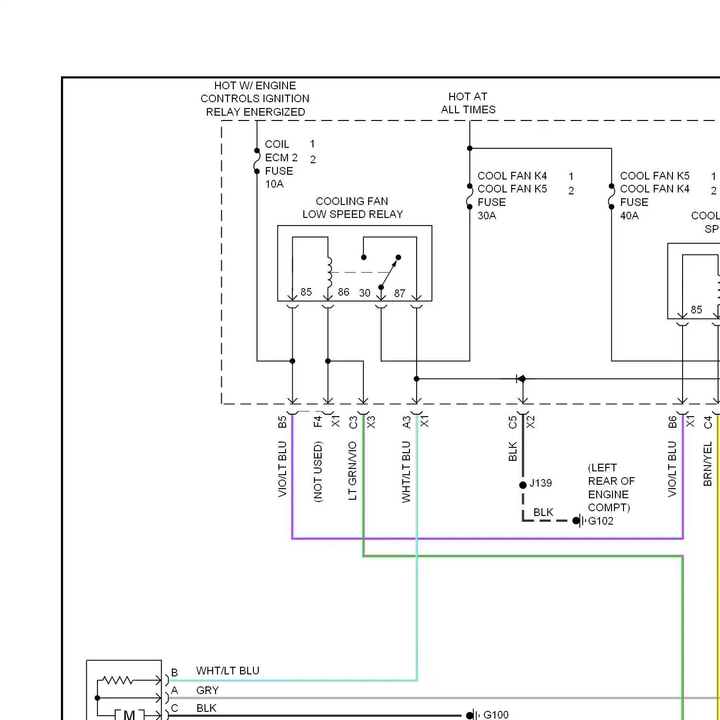Viewport: 720px width, 720px height.
Task: Click the 30A COOL FAN fuse symbol
Action: click(469, 196)
